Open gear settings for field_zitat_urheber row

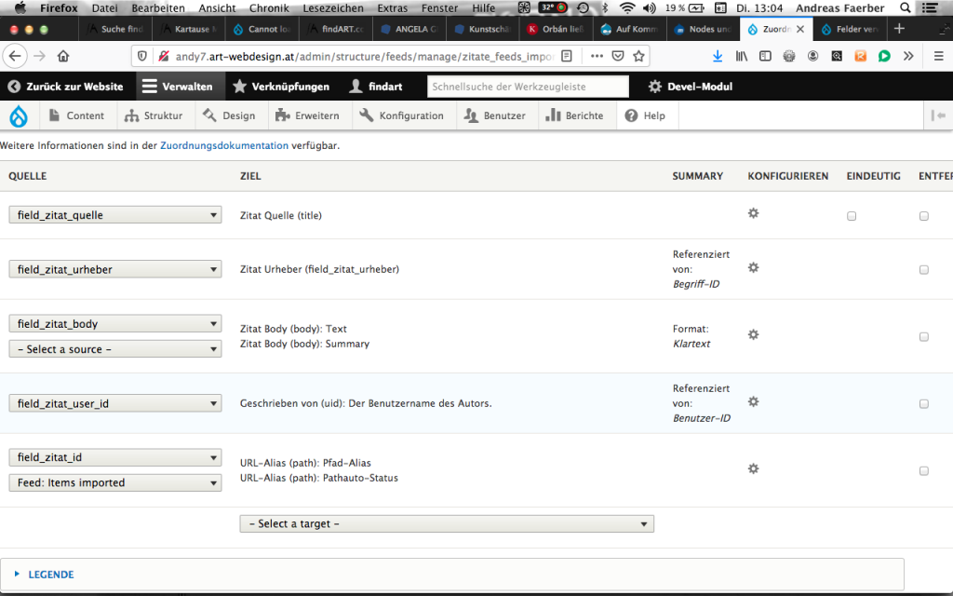[754, 267]
